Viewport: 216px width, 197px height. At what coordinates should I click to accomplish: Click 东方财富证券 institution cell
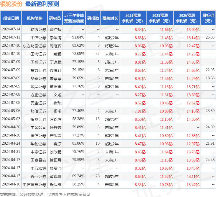(35, 46)
